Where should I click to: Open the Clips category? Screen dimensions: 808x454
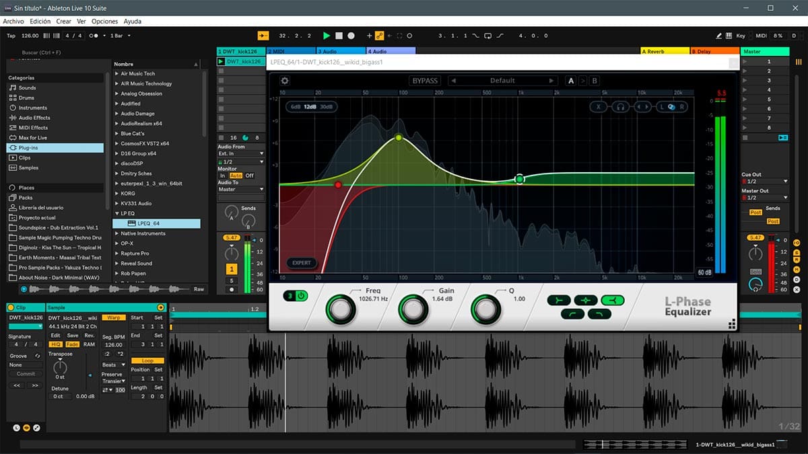24,157
